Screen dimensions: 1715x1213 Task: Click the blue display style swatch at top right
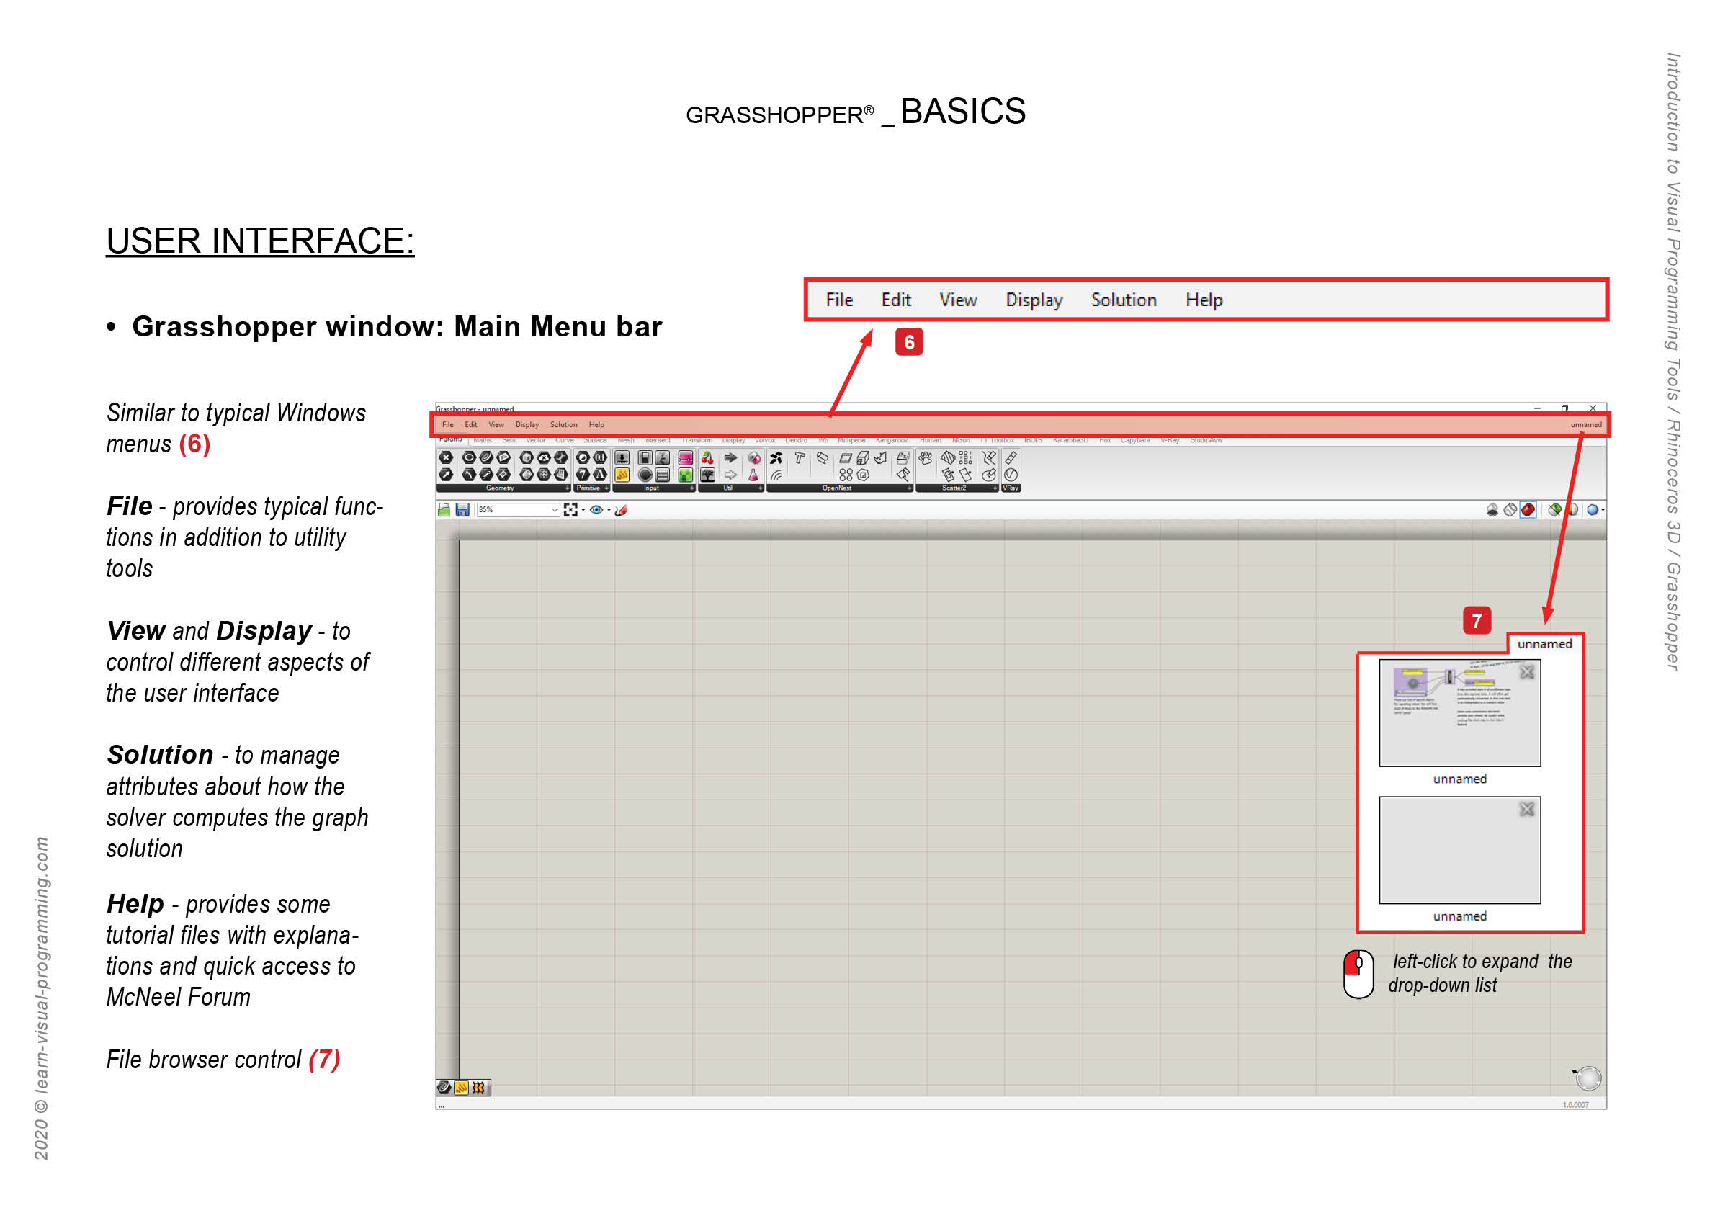click(x=1593, y=510)
